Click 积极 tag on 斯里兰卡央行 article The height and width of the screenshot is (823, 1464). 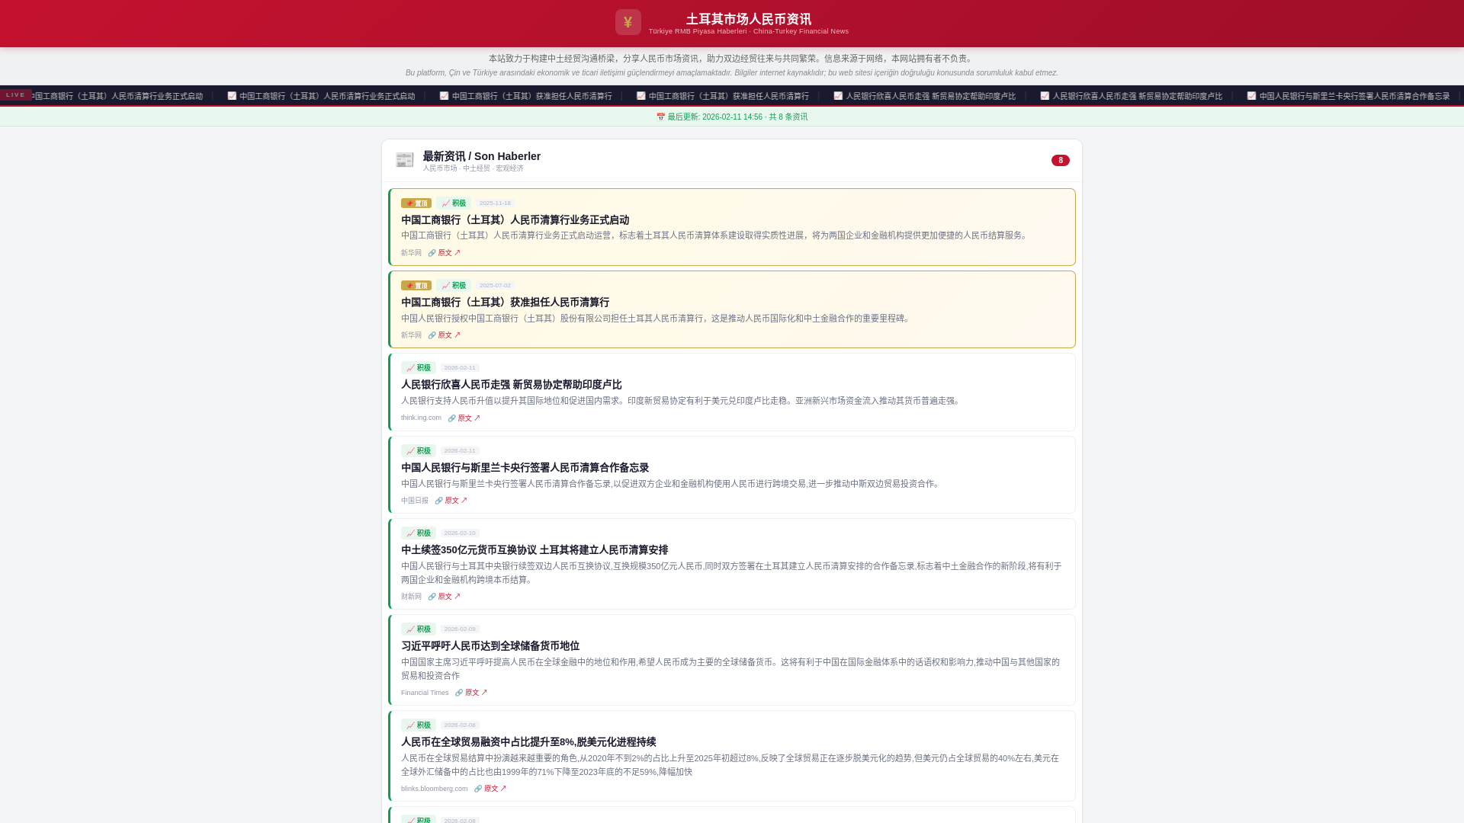coord(419,451)
